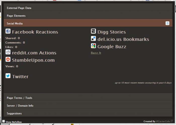Enable the Show NoFollow checkbox
The height and width of the screenshot is (125, 176).
coord(4,121)
